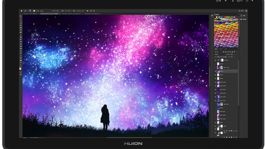
Task: Open the Brush Preset picker arrow
Action: 32,11
